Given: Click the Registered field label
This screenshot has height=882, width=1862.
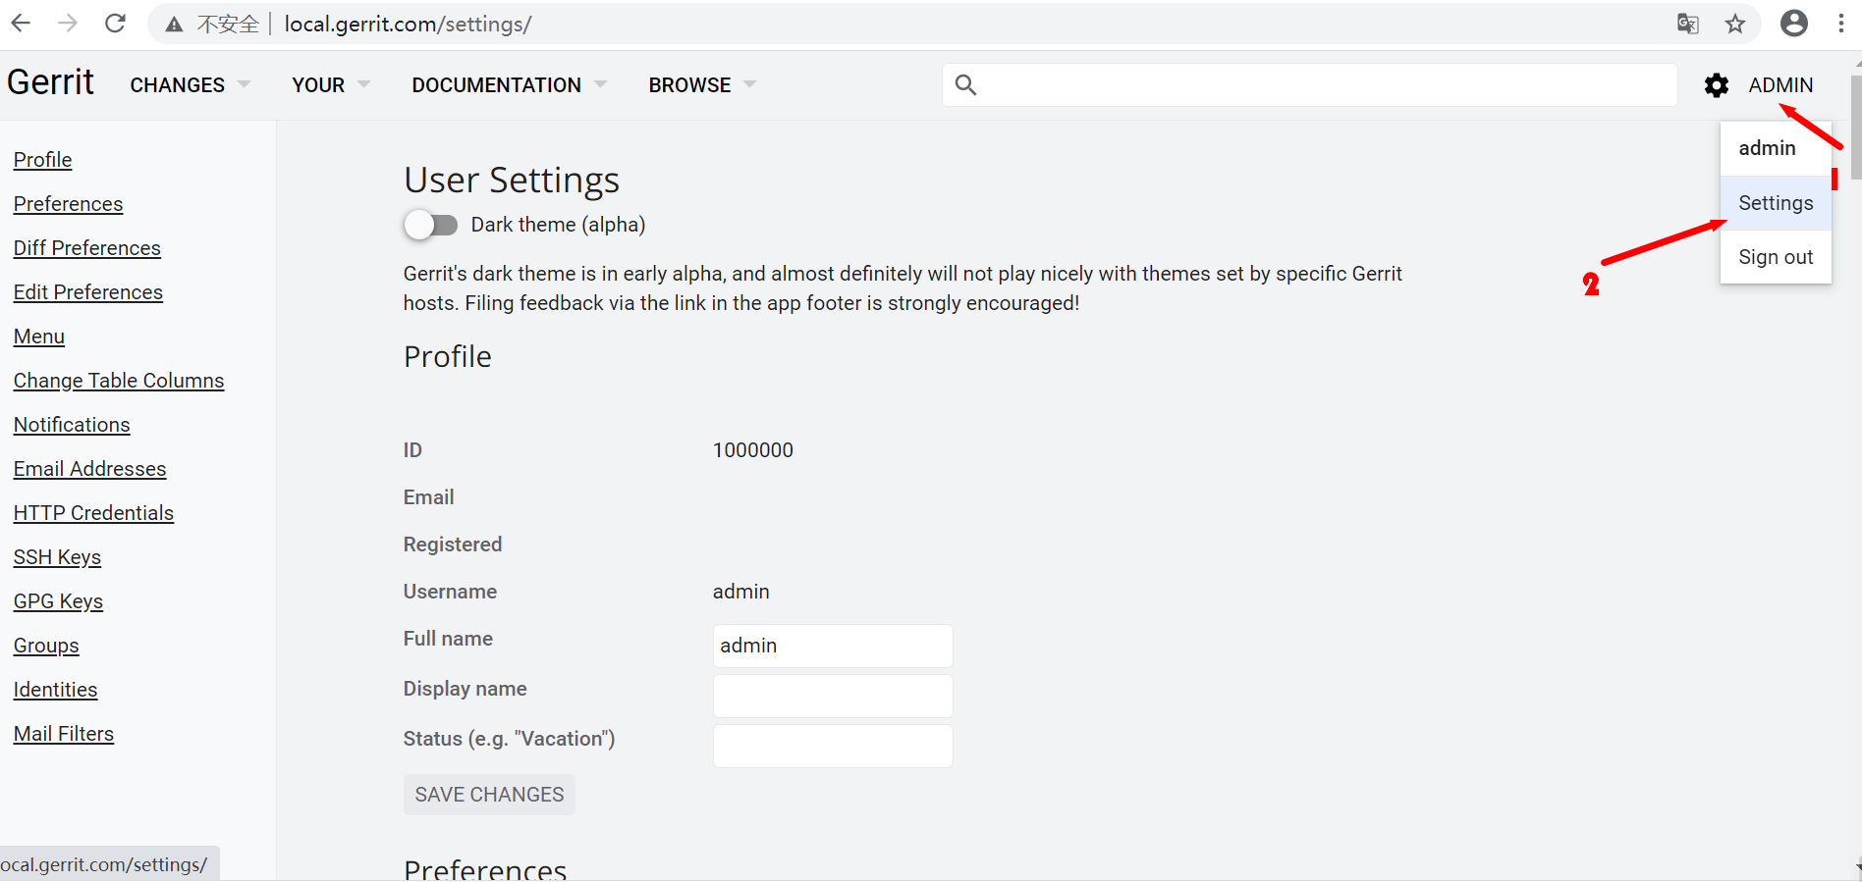Looking at the screenshot, I should tap(453, 545).
